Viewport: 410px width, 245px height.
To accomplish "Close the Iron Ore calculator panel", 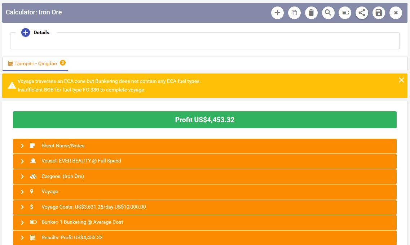I will (396, 13).
